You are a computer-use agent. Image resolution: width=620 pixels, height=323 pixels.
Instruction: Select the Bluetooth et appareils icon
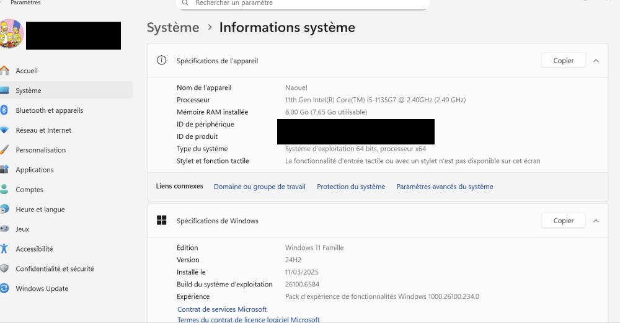pos(4,110)
